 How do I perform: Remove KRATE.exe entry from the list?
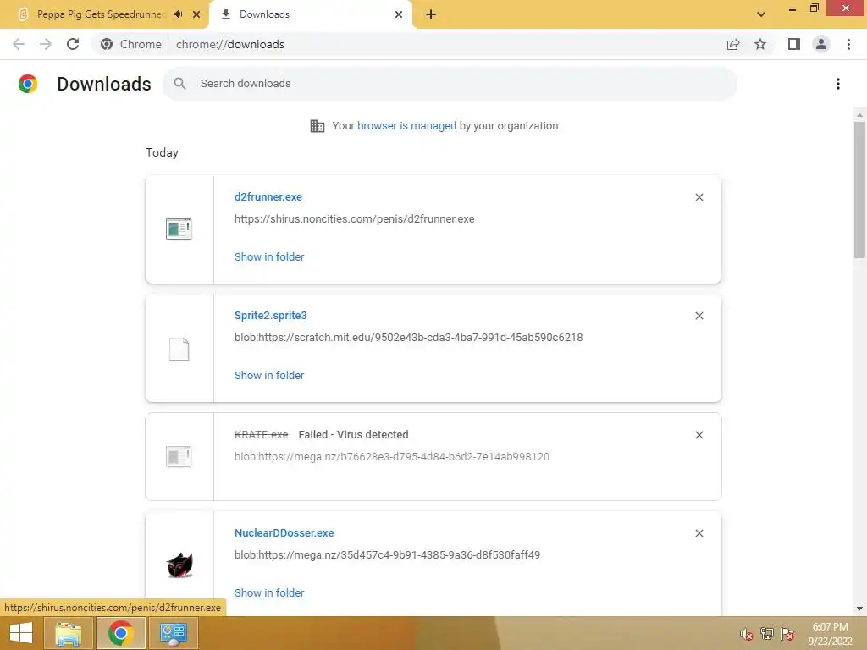tap(699, 435)
